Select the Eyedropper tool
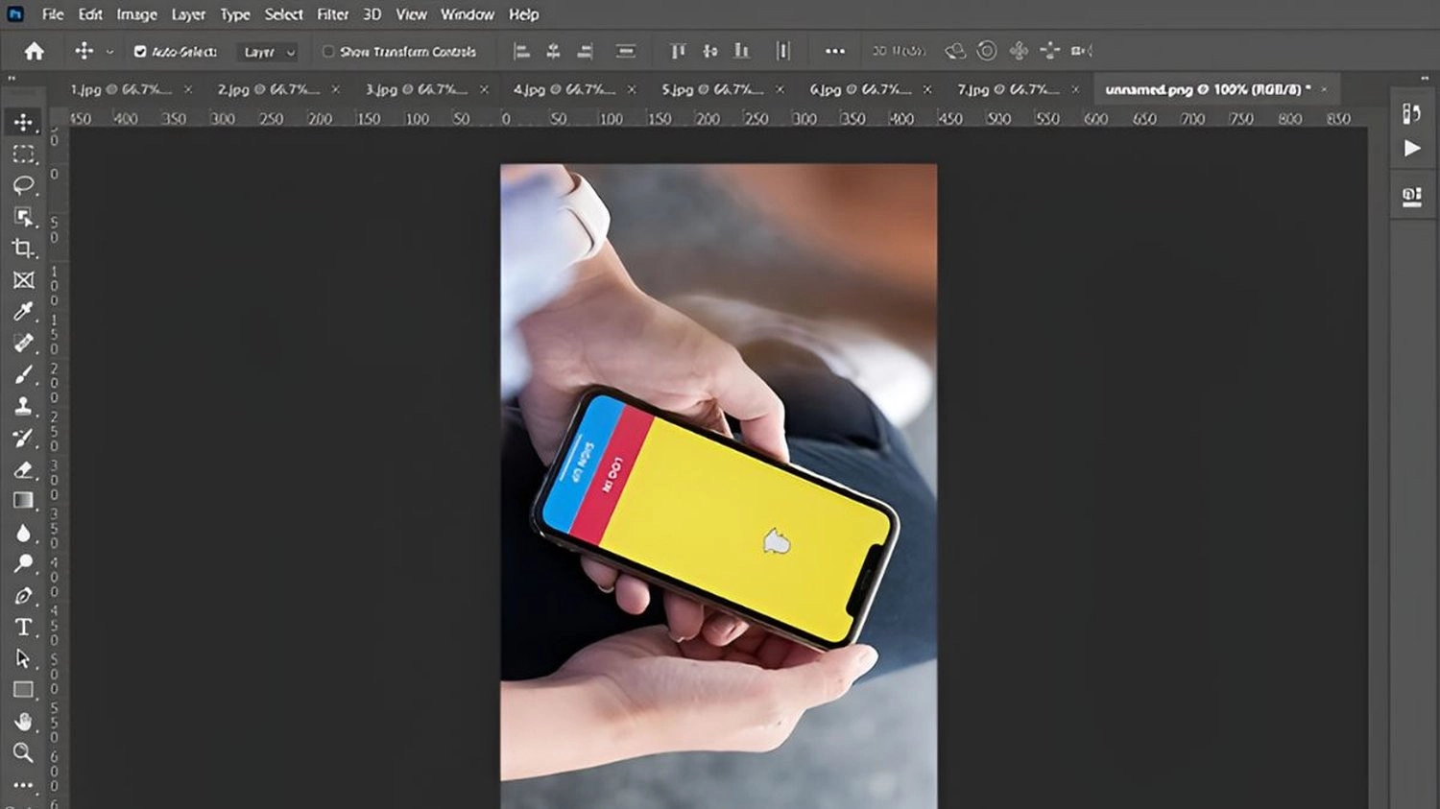Image resolution: width=1440 pixels, height=809 pixels. 24,311
